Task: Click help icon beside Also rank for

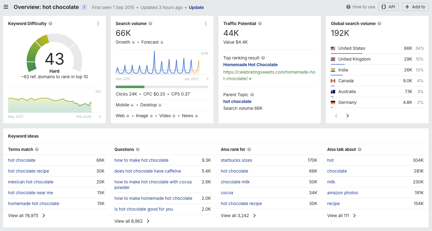Action: point(249,149)
